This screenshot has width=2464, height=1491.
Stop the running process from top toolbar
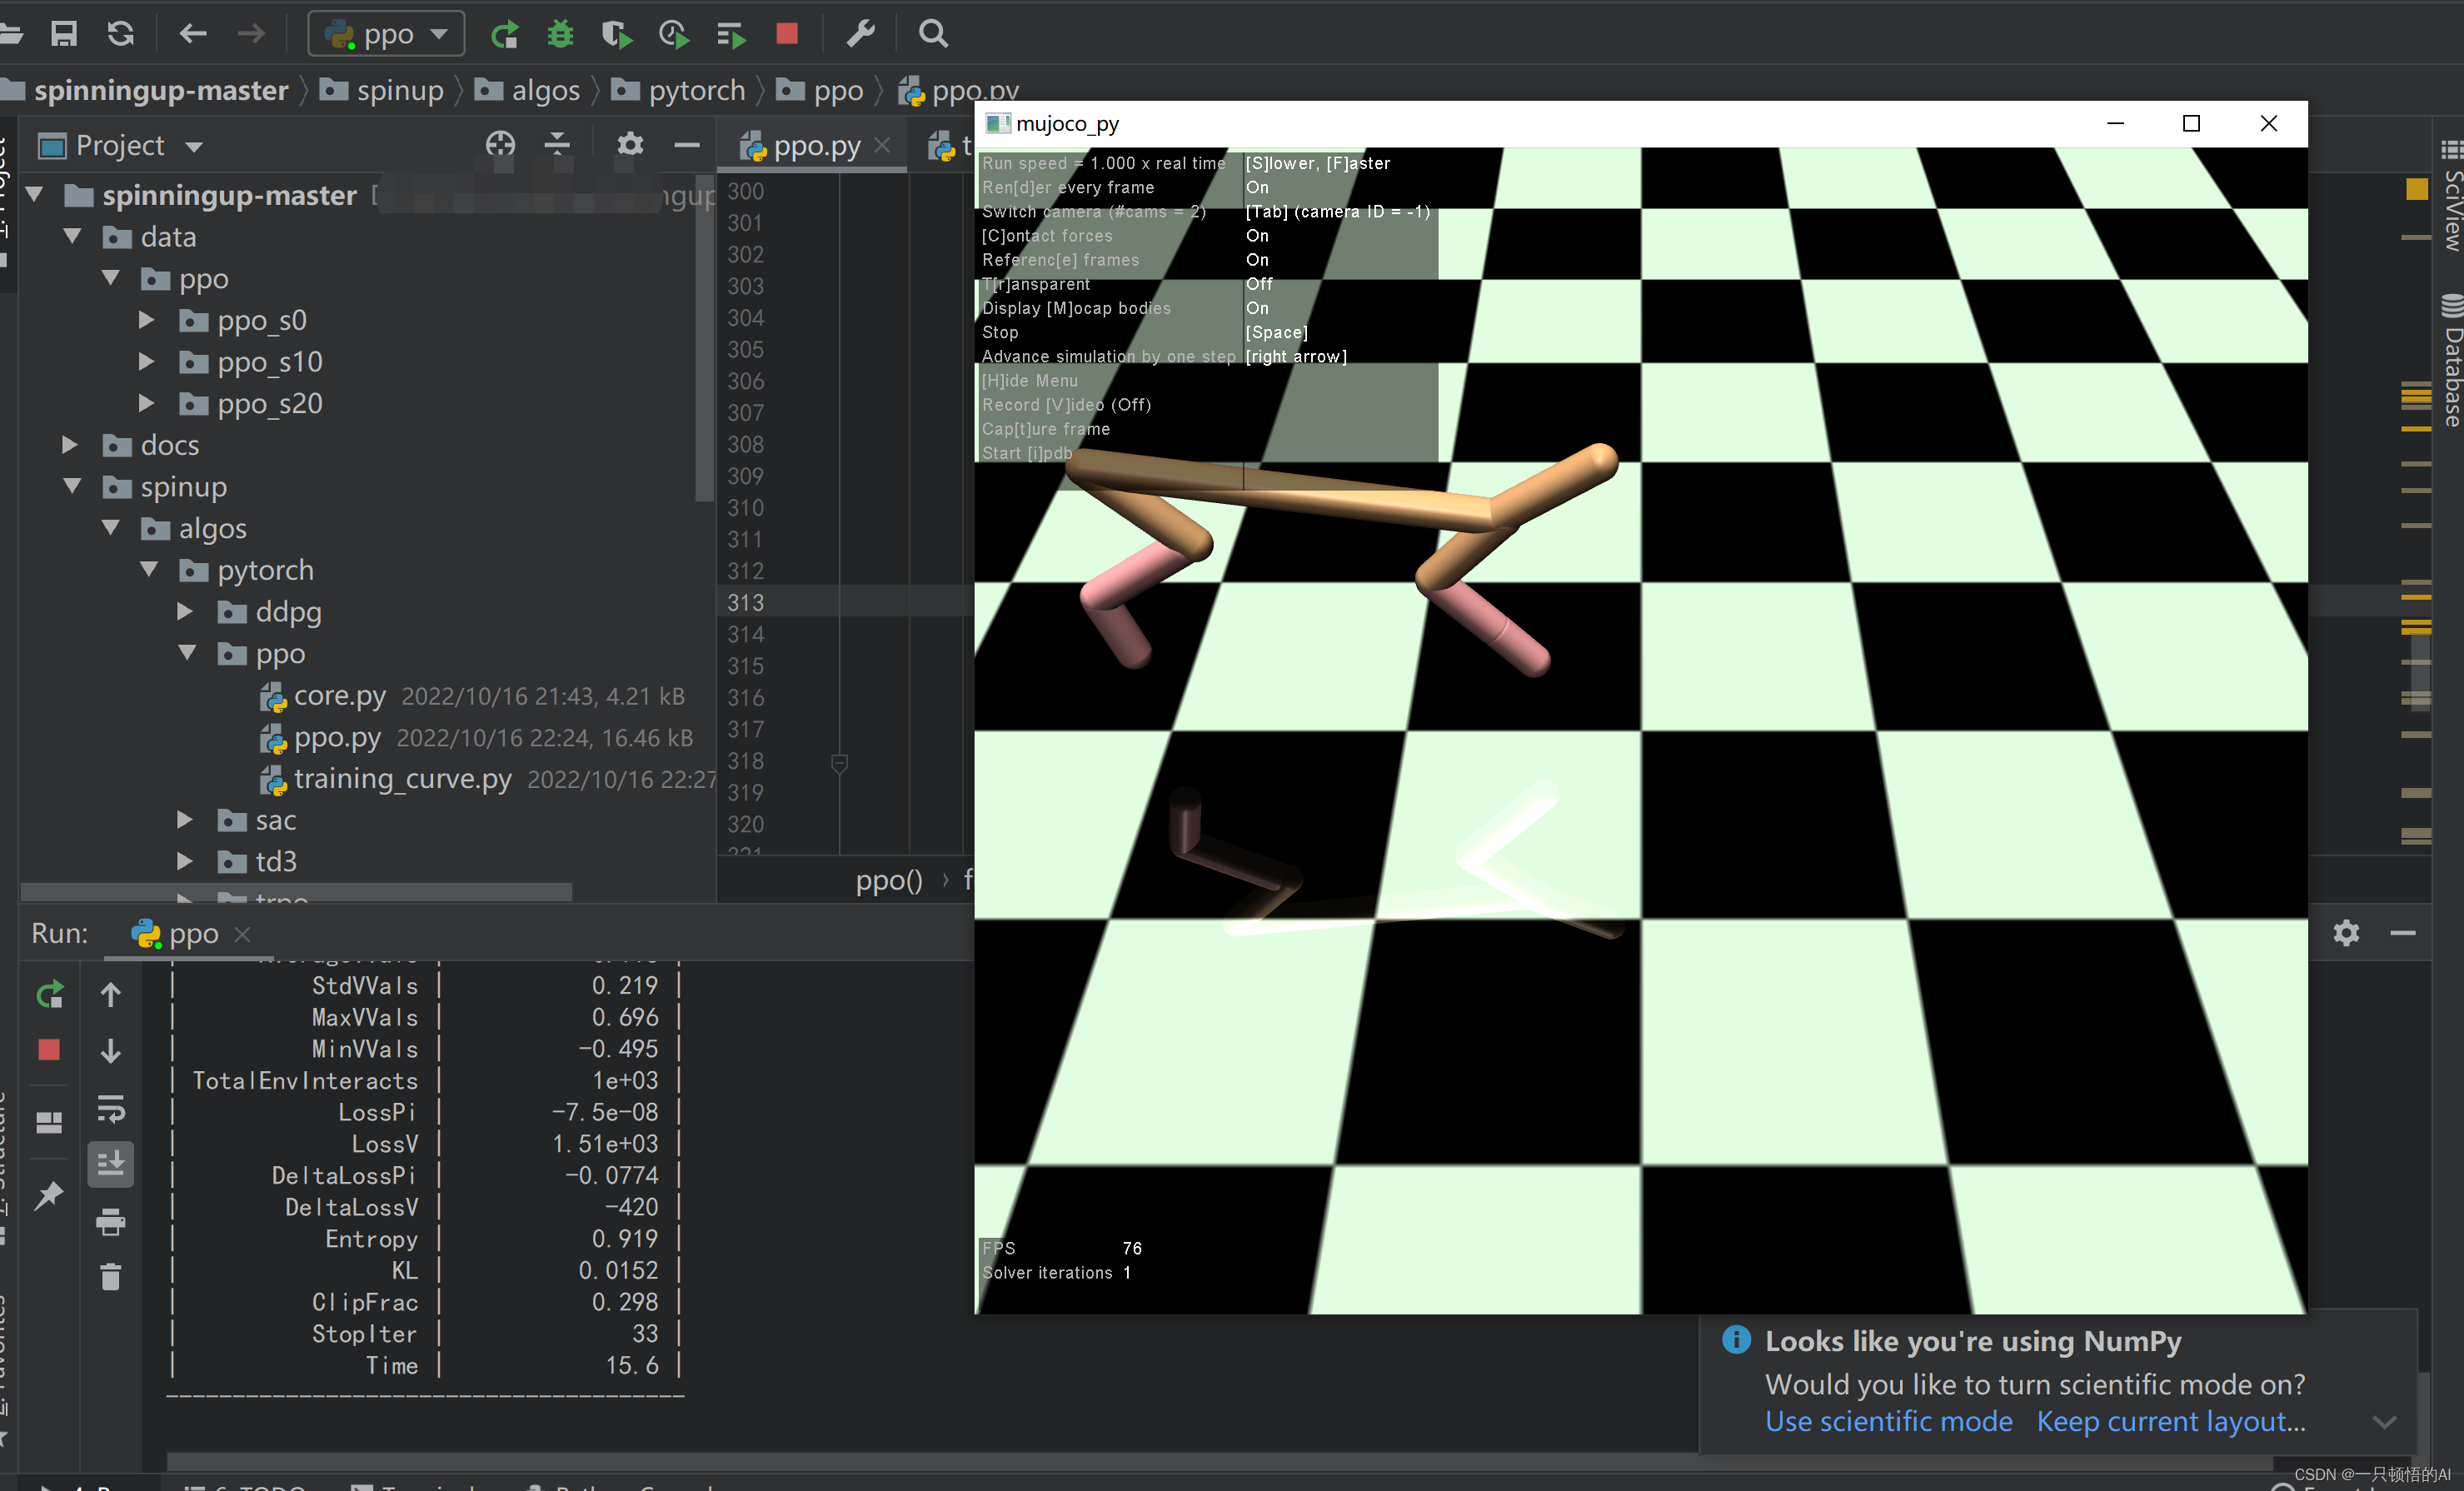[x=787, y=34]
